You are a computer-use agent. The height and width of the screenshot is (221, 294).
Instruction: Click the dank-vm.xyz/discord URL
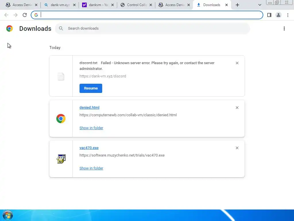pos(103,76)
